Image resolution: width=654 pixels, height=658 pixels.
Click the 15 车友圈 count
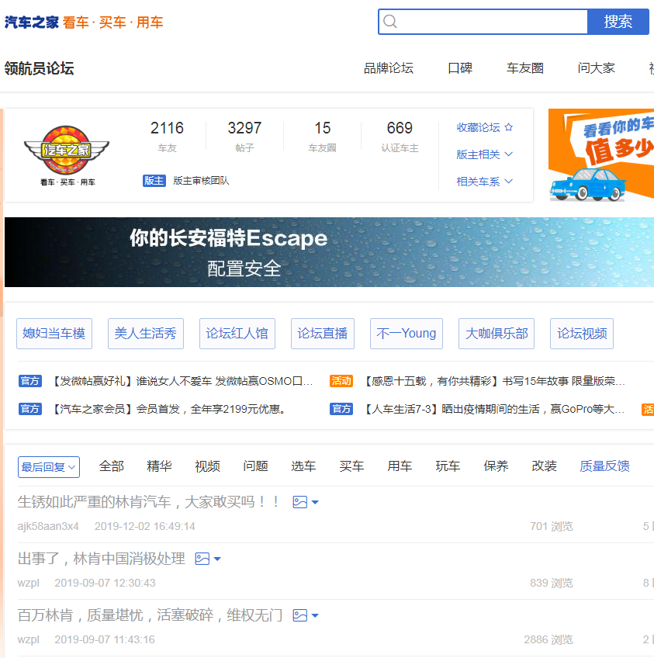pyautogui.click(x=322, y=136)
